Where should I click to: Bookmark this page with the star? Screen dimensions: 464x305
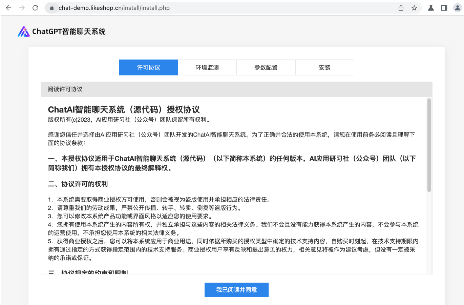pyautogui.click(x=414, y=8)
